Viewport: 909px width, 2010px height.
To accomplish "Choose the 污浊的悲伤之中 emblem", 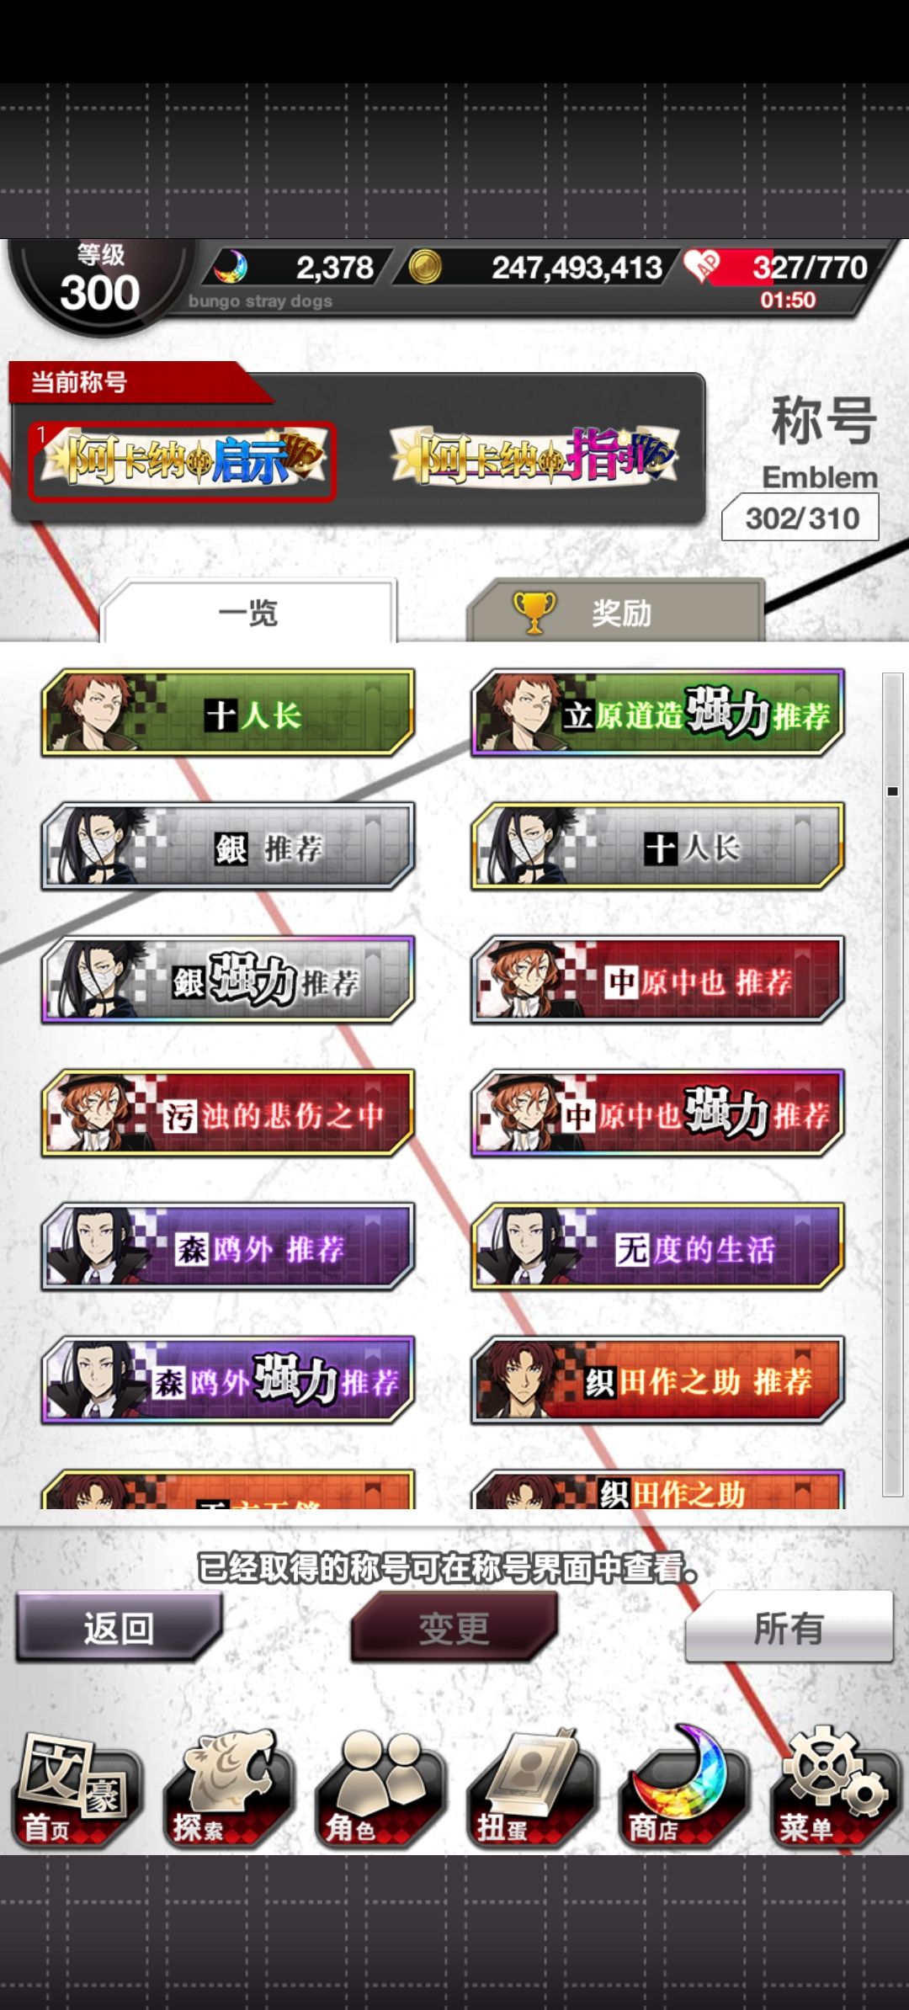I will pos(228,1114).
